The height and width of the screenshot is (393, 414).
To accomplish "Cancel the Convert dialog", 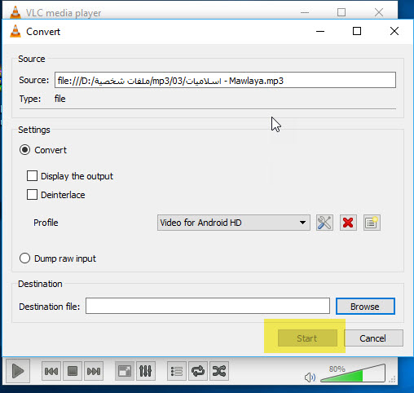I will (373, 338).
